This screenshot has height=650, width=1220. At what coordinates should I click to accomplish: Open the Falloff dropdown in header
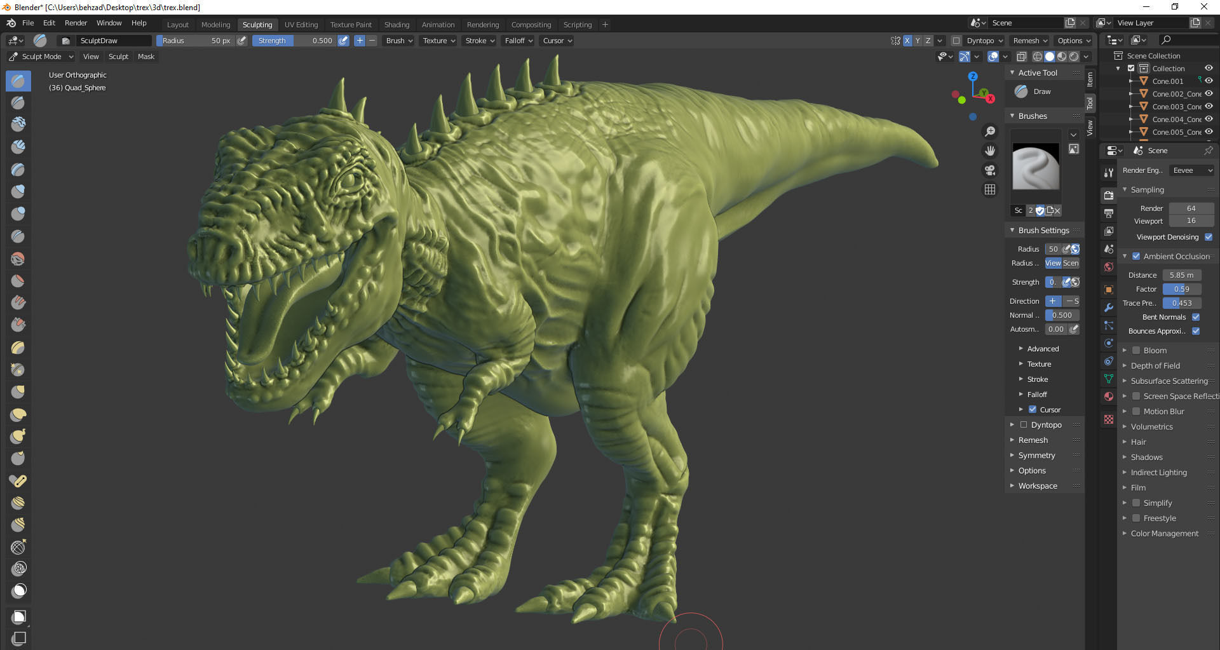pos(518,41)
